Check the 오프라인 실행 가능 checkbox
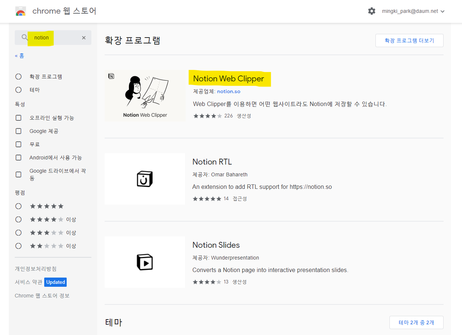The image size is (462, 335). point(18,118)
